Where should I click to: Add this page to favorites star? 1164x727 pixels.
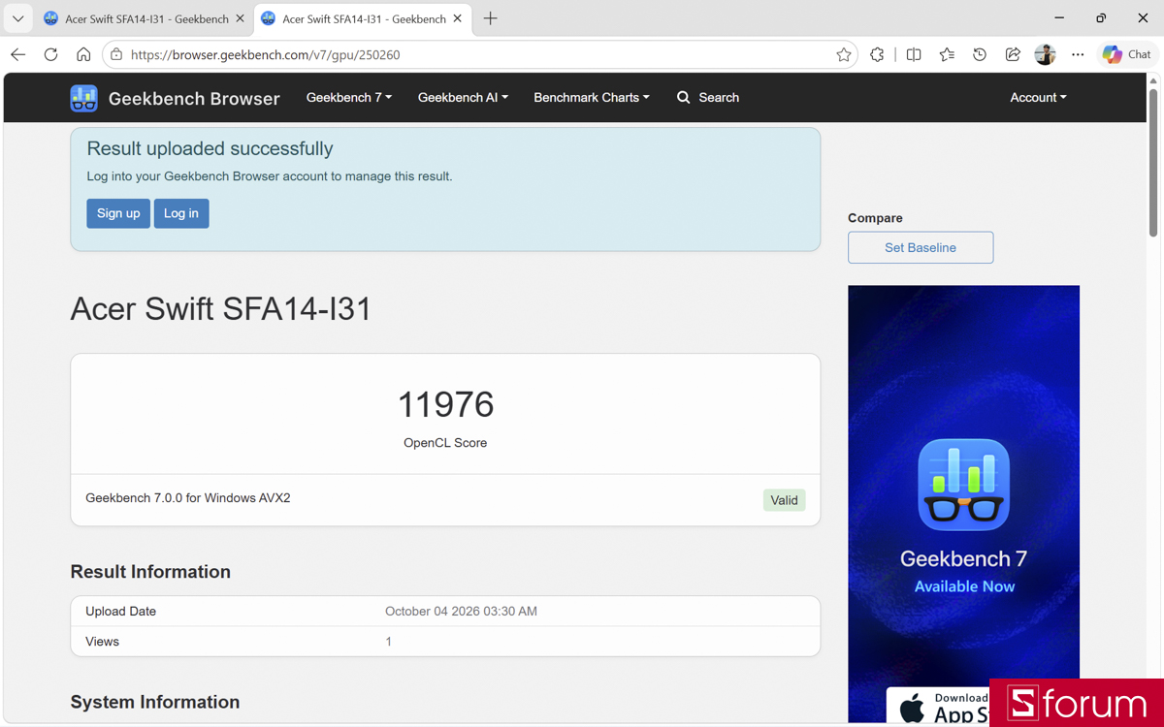tap(844, 55)
